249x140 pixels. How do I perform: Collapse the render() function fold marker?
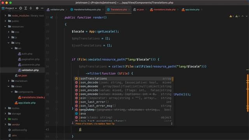point(57,17)
